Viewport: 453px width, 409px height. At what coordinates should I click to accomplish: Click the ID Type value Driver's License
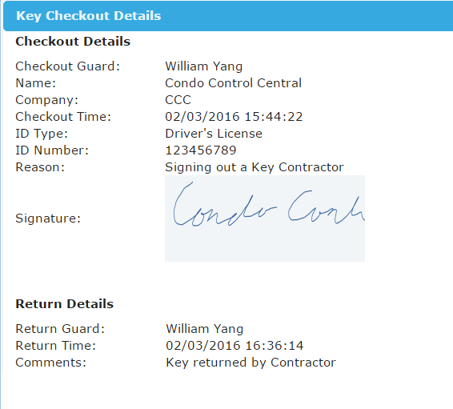click(214, 134)
